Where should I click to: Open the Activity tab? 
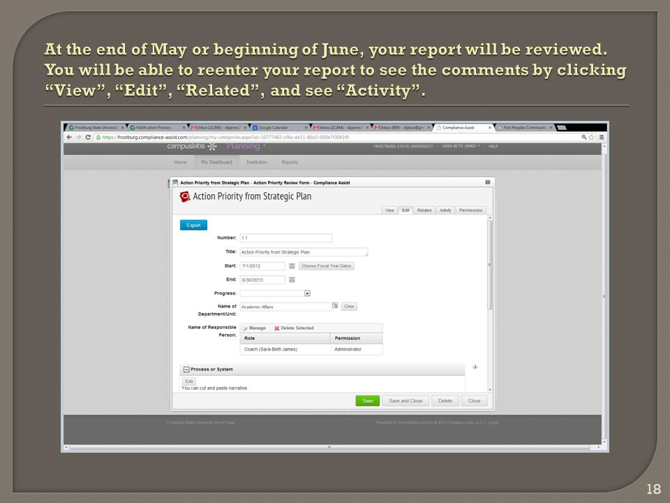[445, 210]
